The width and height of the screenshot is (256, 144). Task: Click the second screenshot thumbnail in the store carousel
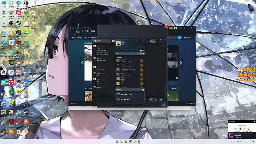(x=172, y=65)
